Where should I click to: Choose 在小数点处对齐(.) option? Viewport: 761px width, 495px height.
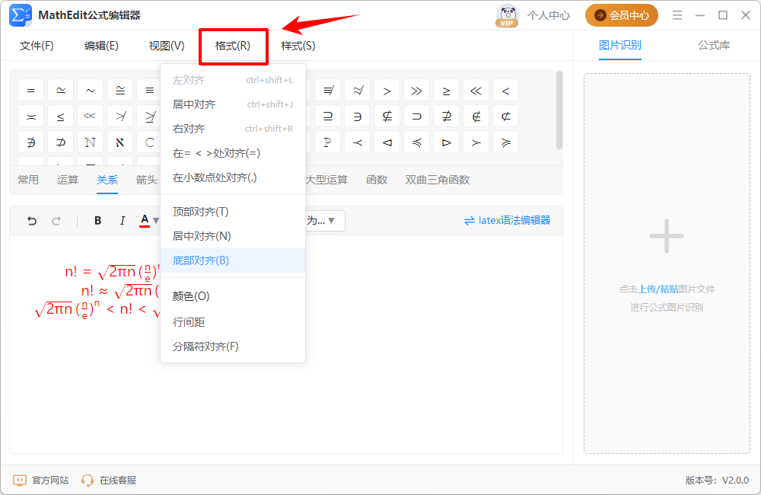click(x=233, y=177)
